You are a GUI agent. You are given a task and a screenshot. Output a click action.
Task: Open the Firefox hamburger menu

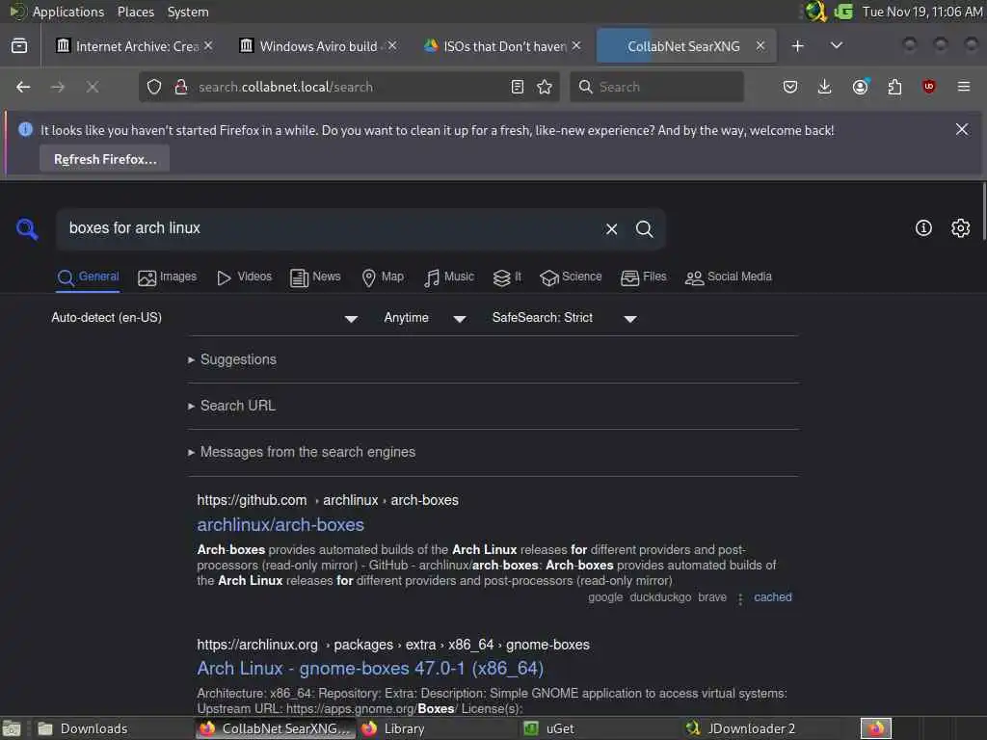[x=964, y=87]
